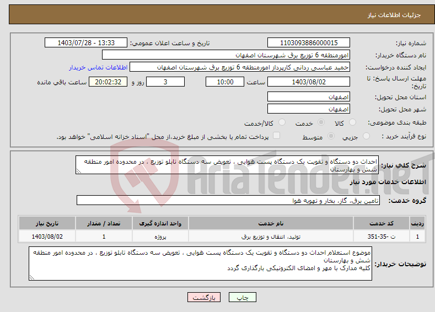The image size is (435, 312).
Task: Select the کالا/خدمت radio button
Action: [282, 122]
